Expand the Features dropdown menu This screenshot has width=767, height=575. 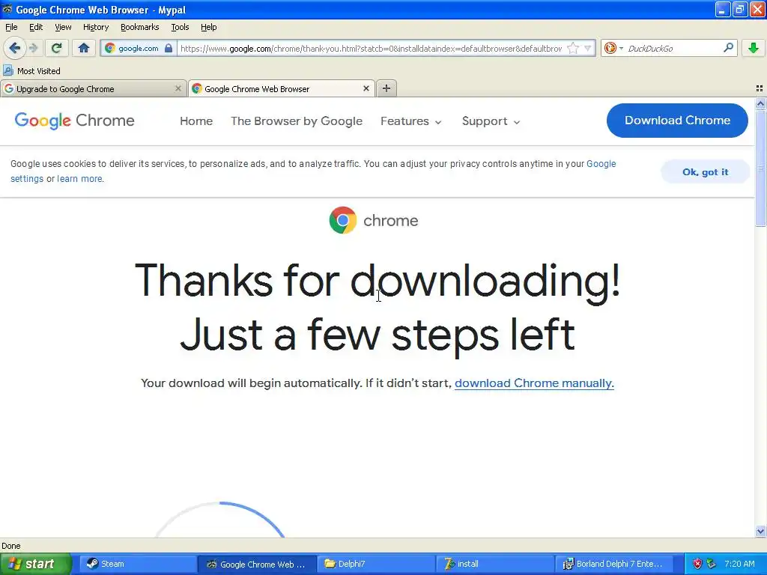point(411,121)
